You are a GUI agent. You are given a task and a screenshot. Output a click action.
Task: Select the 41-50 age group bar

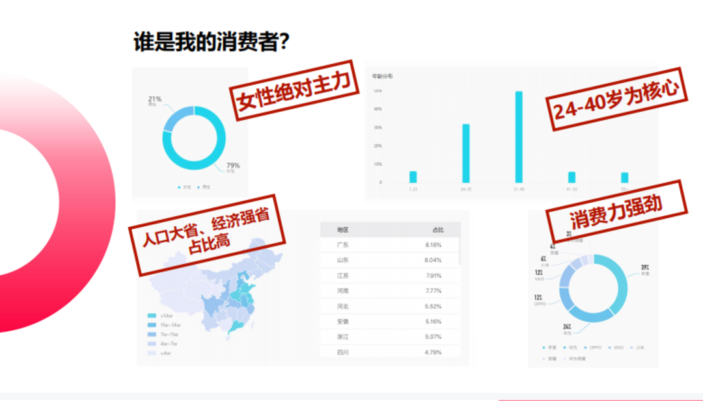click(x=572, y=177)
